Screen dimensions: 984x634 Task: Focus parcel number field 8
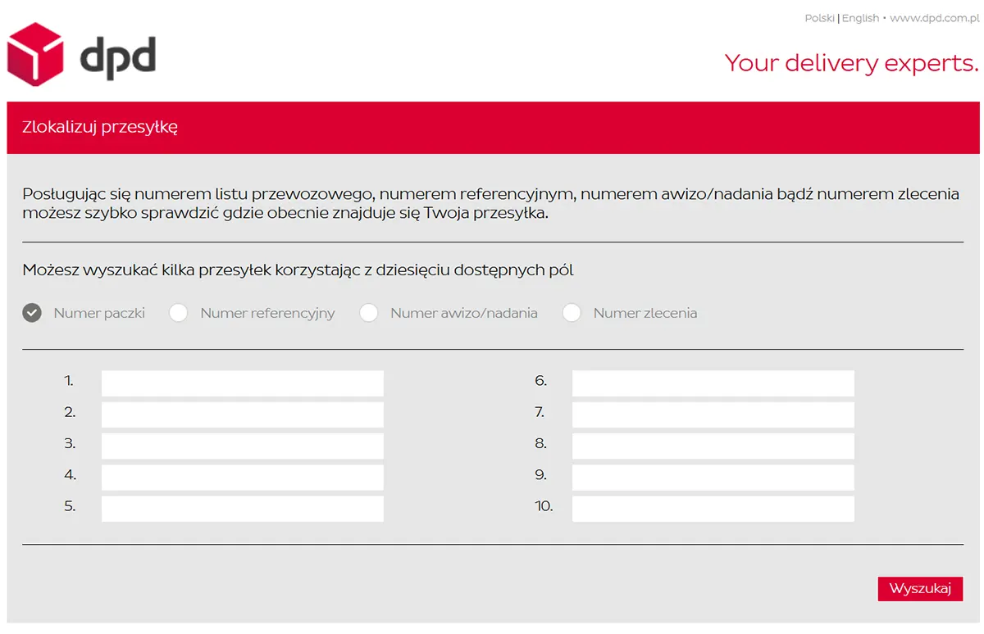713,446
